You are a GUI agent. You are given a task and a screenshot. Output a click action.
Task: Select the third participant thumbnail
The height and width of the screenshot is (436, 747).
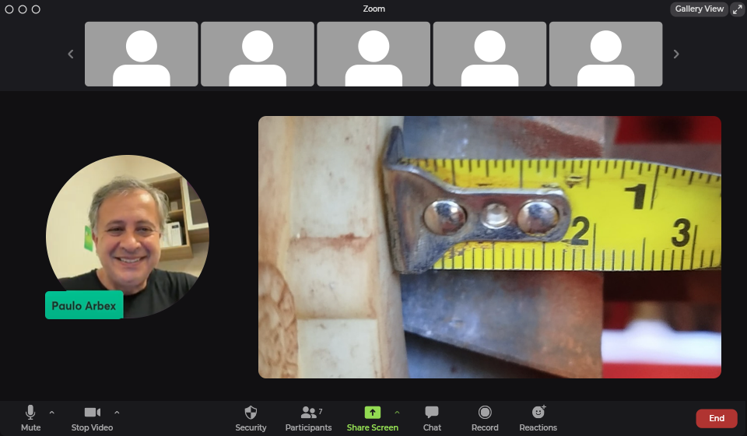[x=373, y=54]
